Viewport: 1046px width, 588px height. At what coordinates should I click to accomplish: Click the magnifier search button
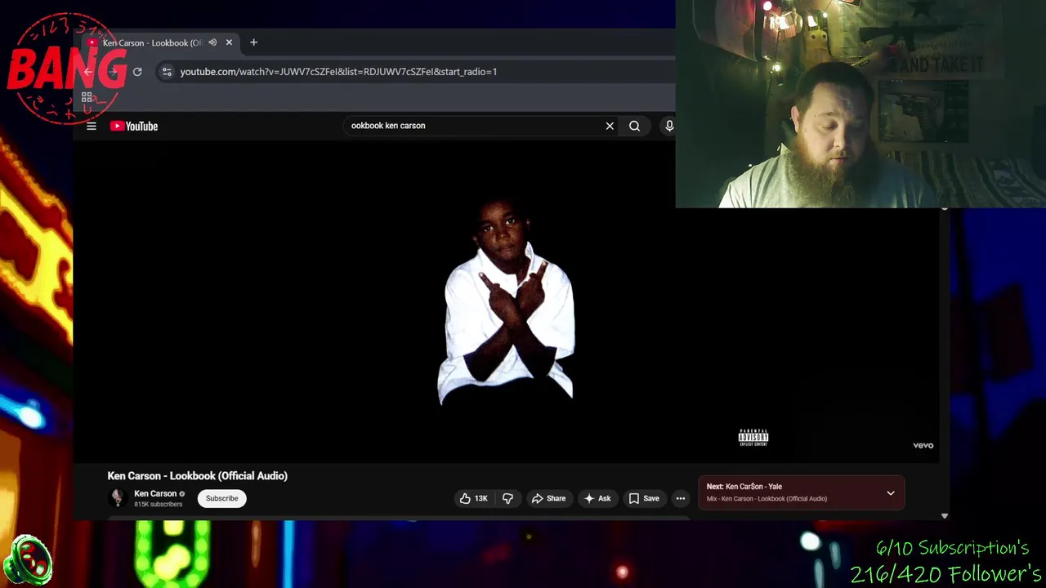tap(634, 126)
